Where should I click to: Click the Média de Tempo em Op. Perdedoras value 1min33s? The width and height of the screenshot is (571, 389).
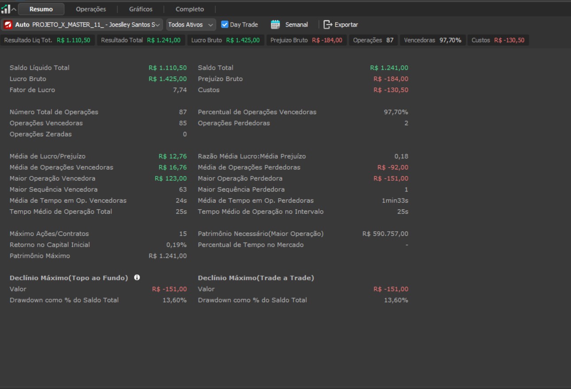click(x=395, y=200)
